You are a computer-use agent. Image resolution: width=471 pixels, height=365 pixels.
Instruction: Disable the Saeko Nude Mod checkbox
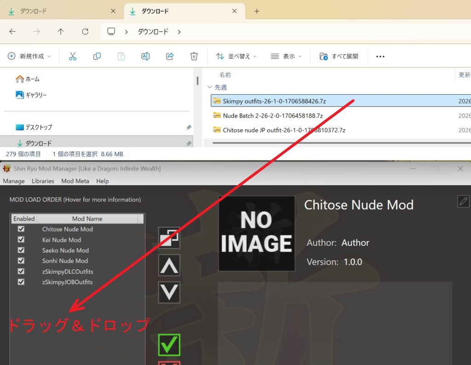coord(21,250)
